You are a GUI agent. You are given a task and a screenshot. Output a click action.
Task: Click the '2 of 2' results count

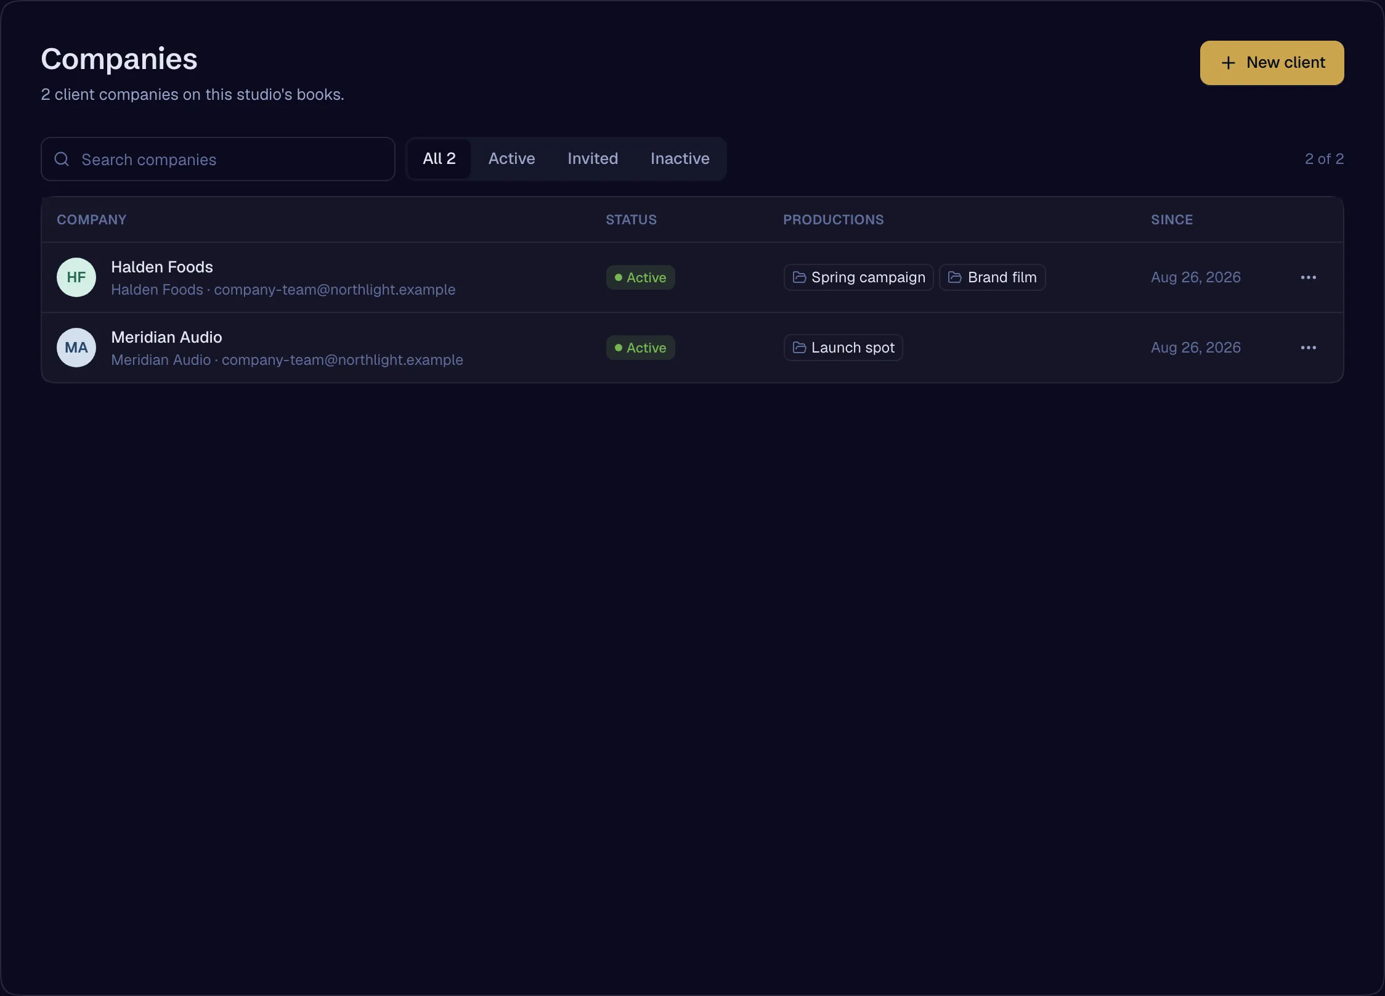(1325, 159)
